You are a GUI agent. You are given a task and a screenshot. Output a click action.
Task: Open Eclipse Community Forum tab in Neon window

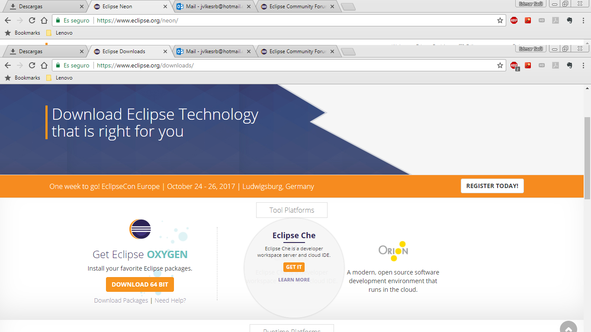click(x=298, y=6)
